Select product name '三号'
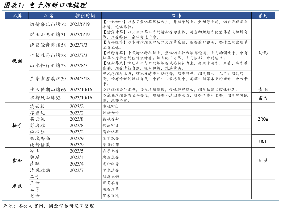 click(35, 183)
